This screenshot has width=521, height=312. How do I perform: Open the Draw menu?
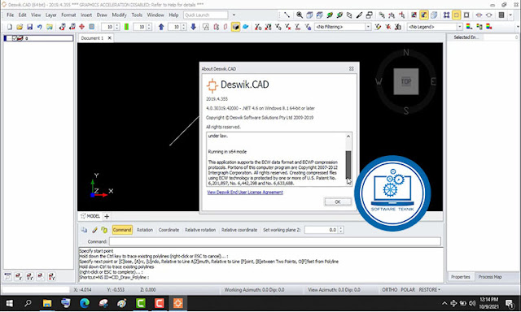tap(102, 15)
